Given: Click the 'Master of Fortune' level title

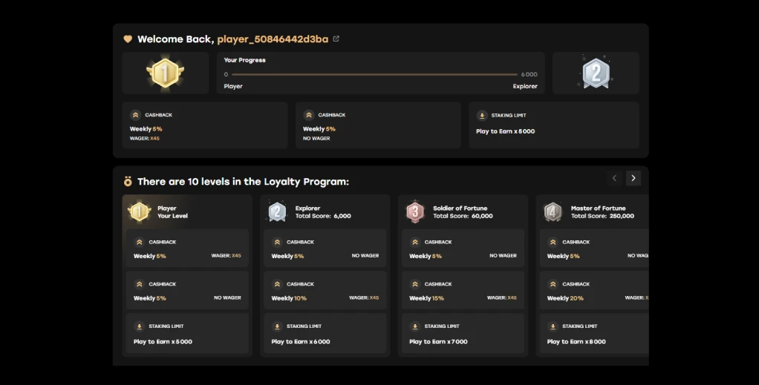Looking at the screenshot, I should tap(599, 208).
